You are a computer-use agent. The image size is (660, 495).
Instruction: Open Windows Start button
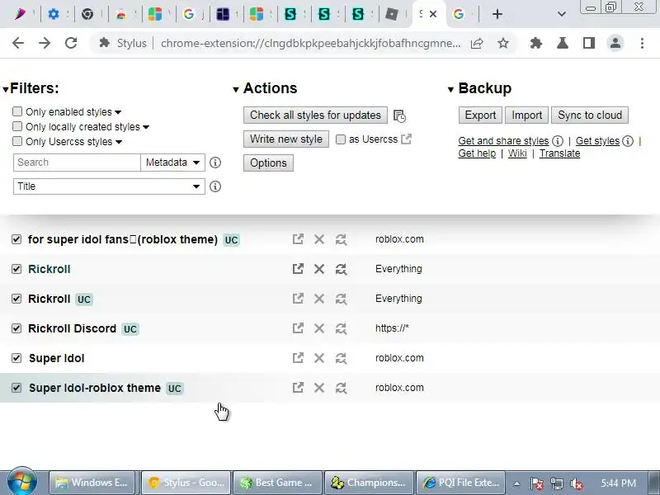click(x=22, y=482)
